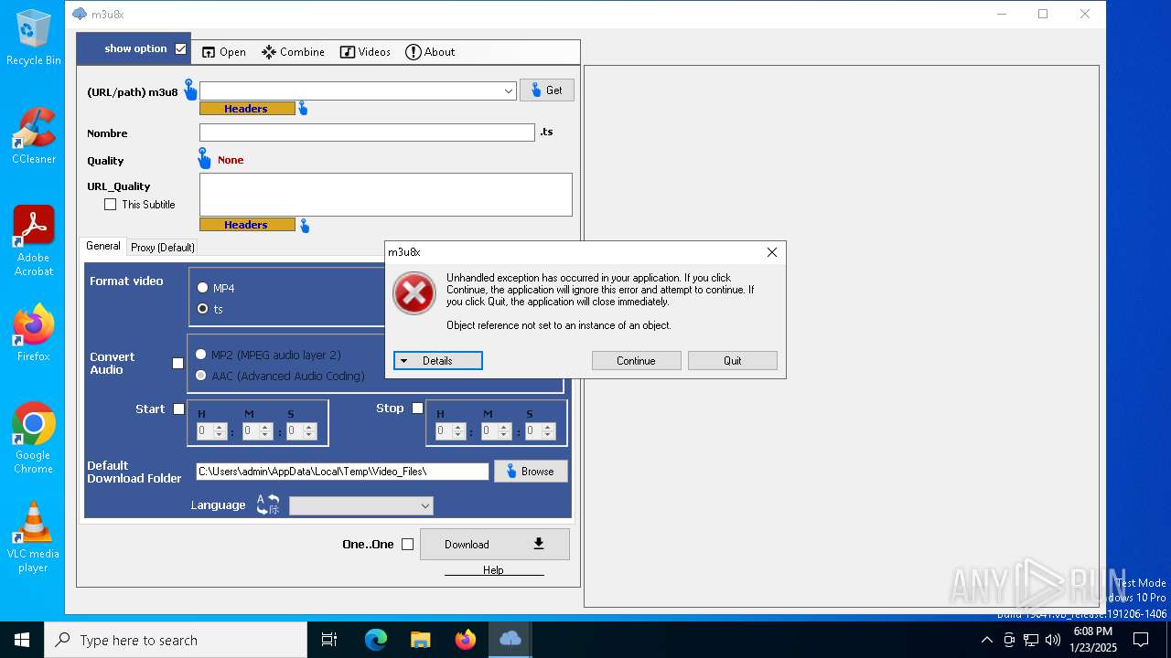Enable This Subtitle checkbox
Screen dimensions: 1171x658
[110, 205]
